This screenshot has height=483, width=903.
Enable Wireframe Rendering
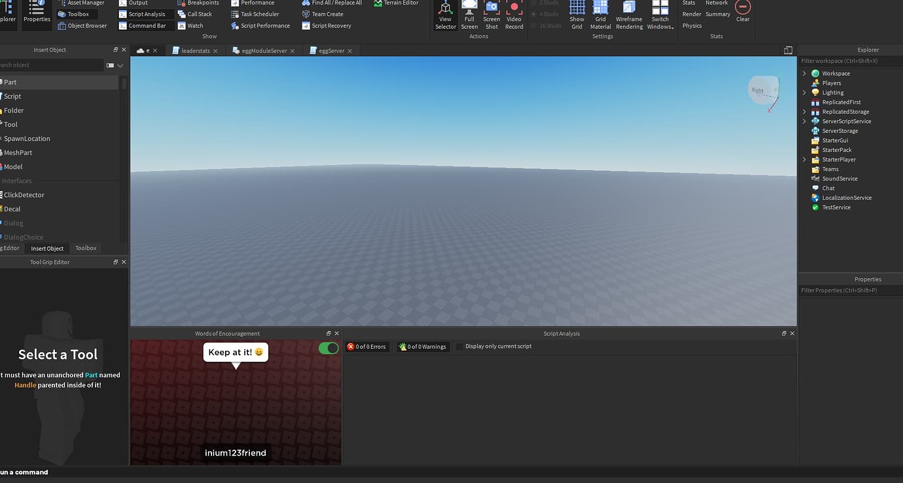629,13
